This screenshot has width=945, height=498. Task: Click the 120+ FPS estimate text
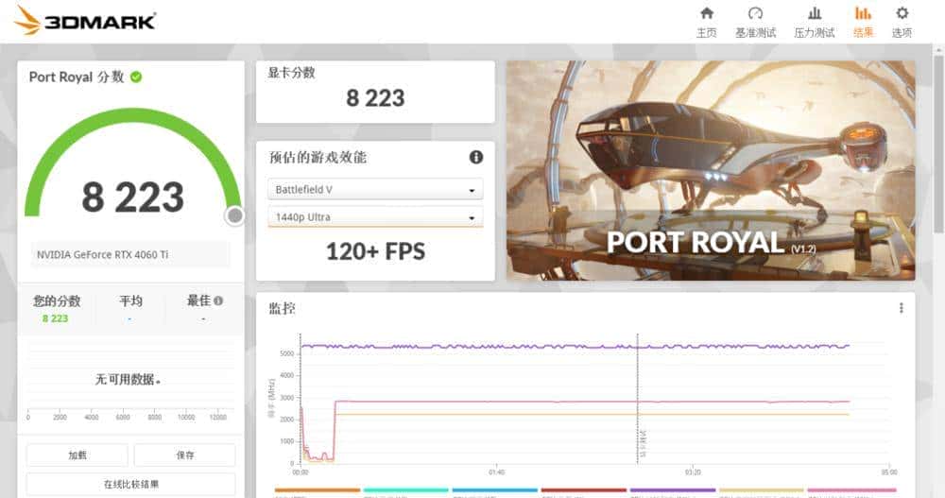375,251
